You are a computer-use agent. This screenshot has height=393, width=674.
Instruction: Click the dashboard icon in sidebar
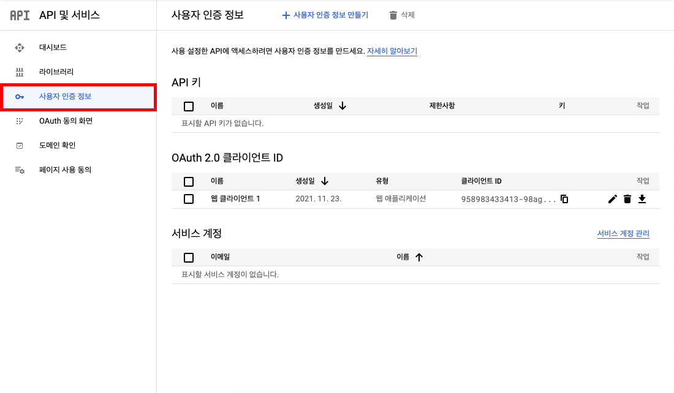(20, 47)
